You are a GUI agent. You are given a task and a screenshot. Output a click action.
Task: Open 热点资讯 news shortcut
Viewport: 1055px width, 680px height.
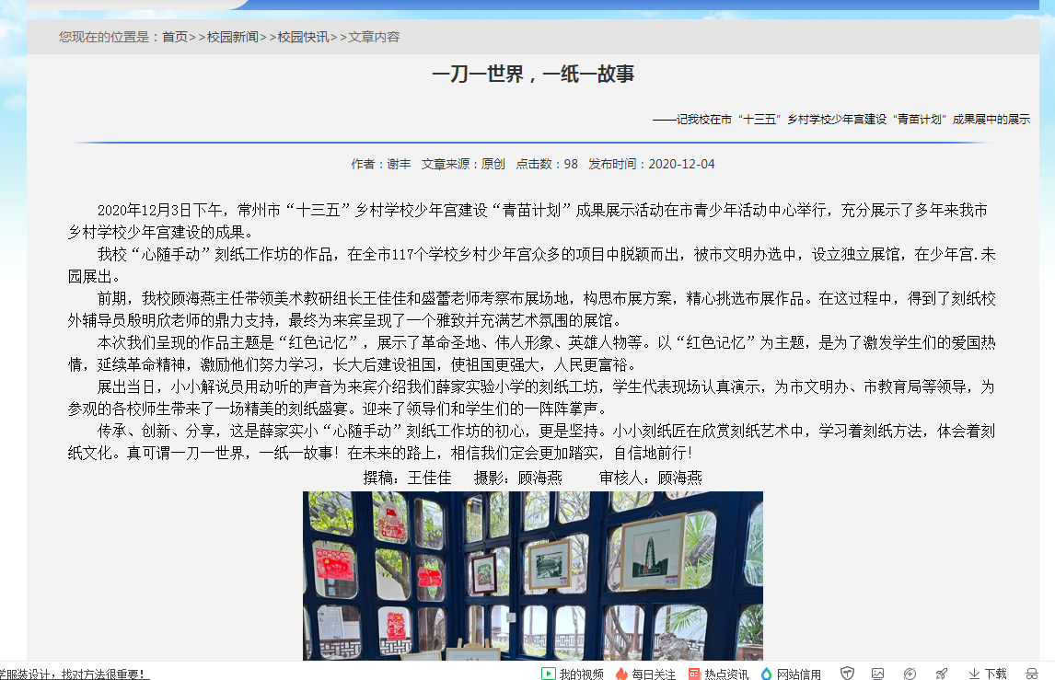[718, 674]
